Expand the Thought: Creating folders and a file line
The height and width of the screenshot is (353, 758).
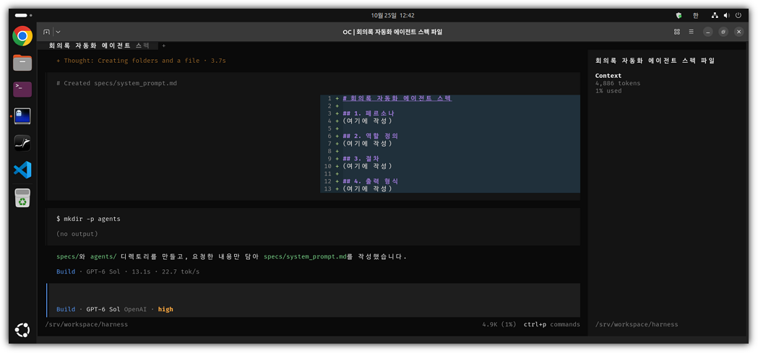(141, 61)
